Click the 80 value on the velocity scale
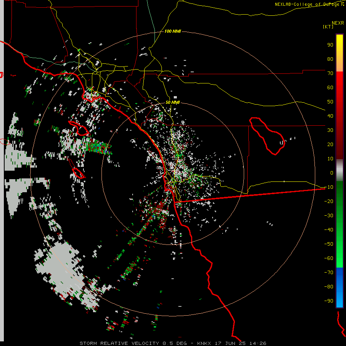Image resolution: width=346 pixels, height=346 pixels. point(330,59)
